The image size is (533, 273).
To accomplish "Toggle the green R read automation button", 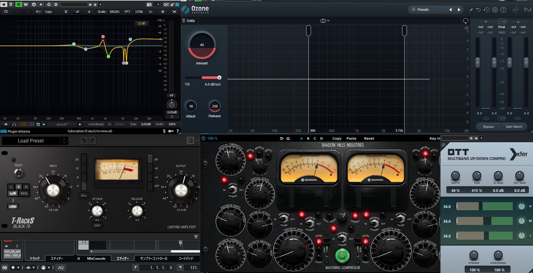I will point(18,4).
